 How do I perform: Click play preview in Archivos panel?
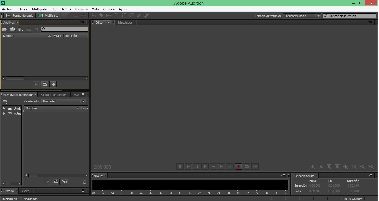tap(36, 84)
